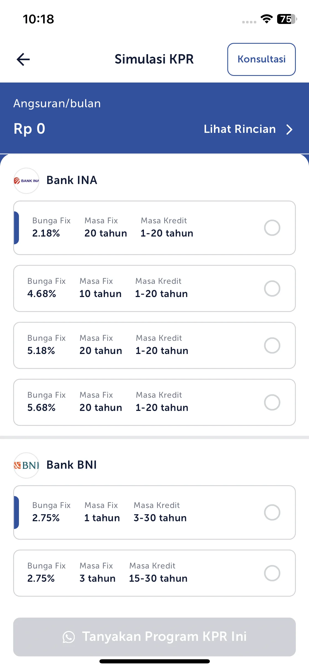
Task: Tap the Bank INA logo
Action: tap(26, 181)
